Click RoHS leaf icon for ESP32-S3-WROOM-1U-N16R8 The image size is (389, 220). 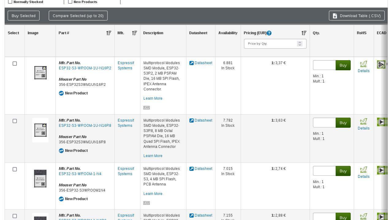(364, 122)
